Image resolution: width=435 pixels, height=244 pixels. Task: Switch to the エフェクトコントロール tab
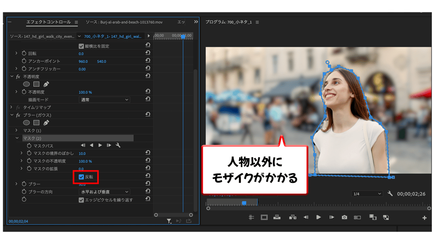coord(49,22)
